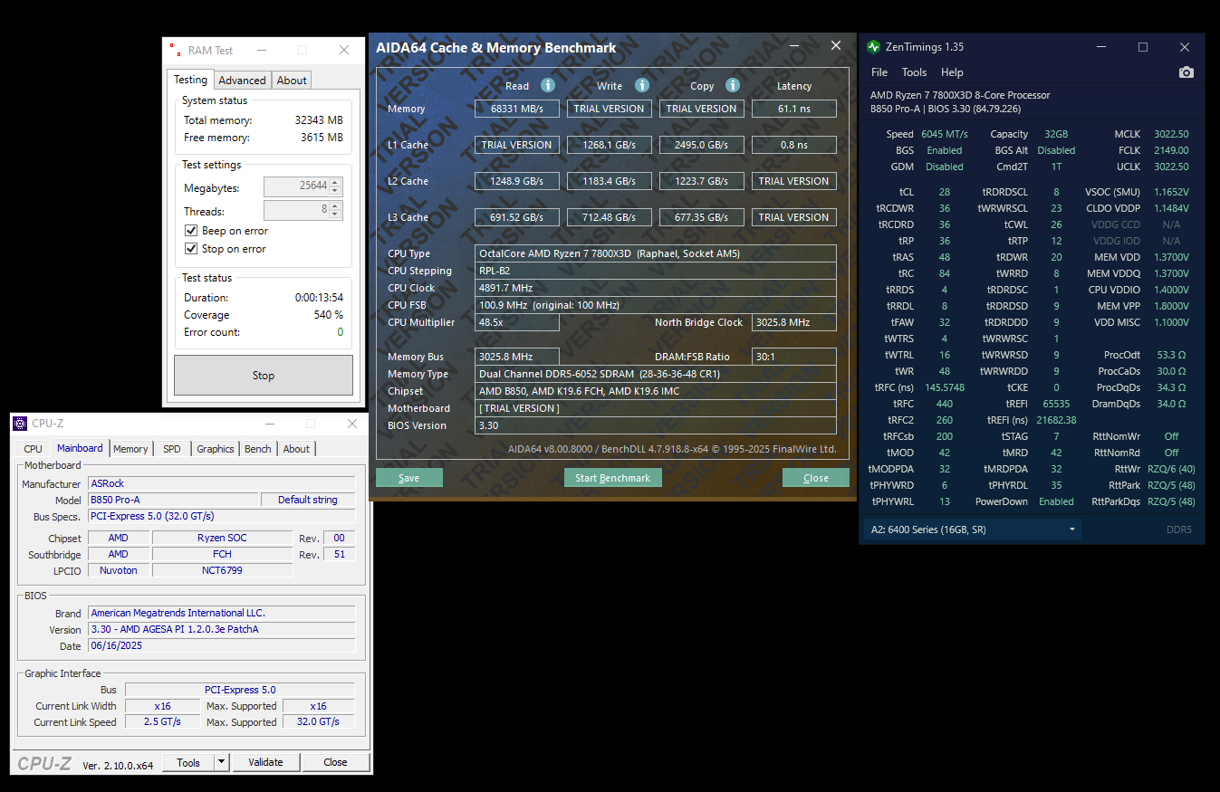The width and height of the screenshot is (1220, 792).
Task: Click Validate in CPU-Z
Action: [x=266, y=762]
